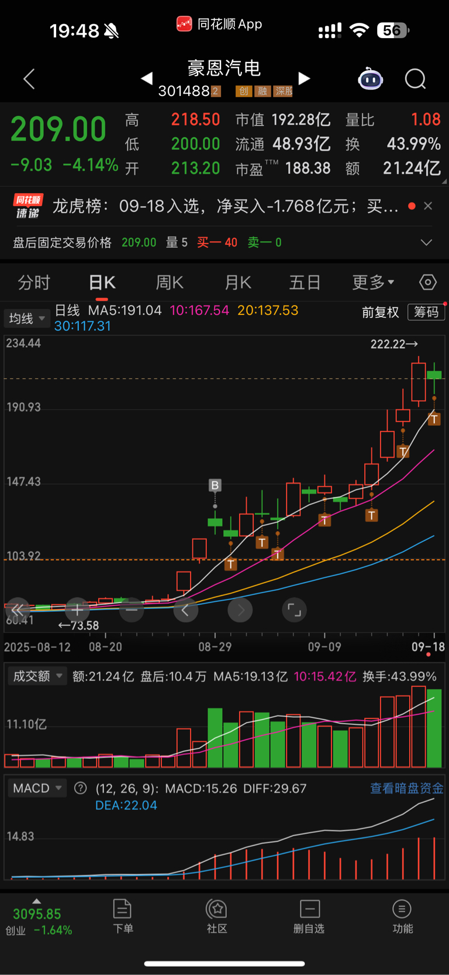Go to previous stock with left triangle
449x975 pixels.
click(147, 78)
